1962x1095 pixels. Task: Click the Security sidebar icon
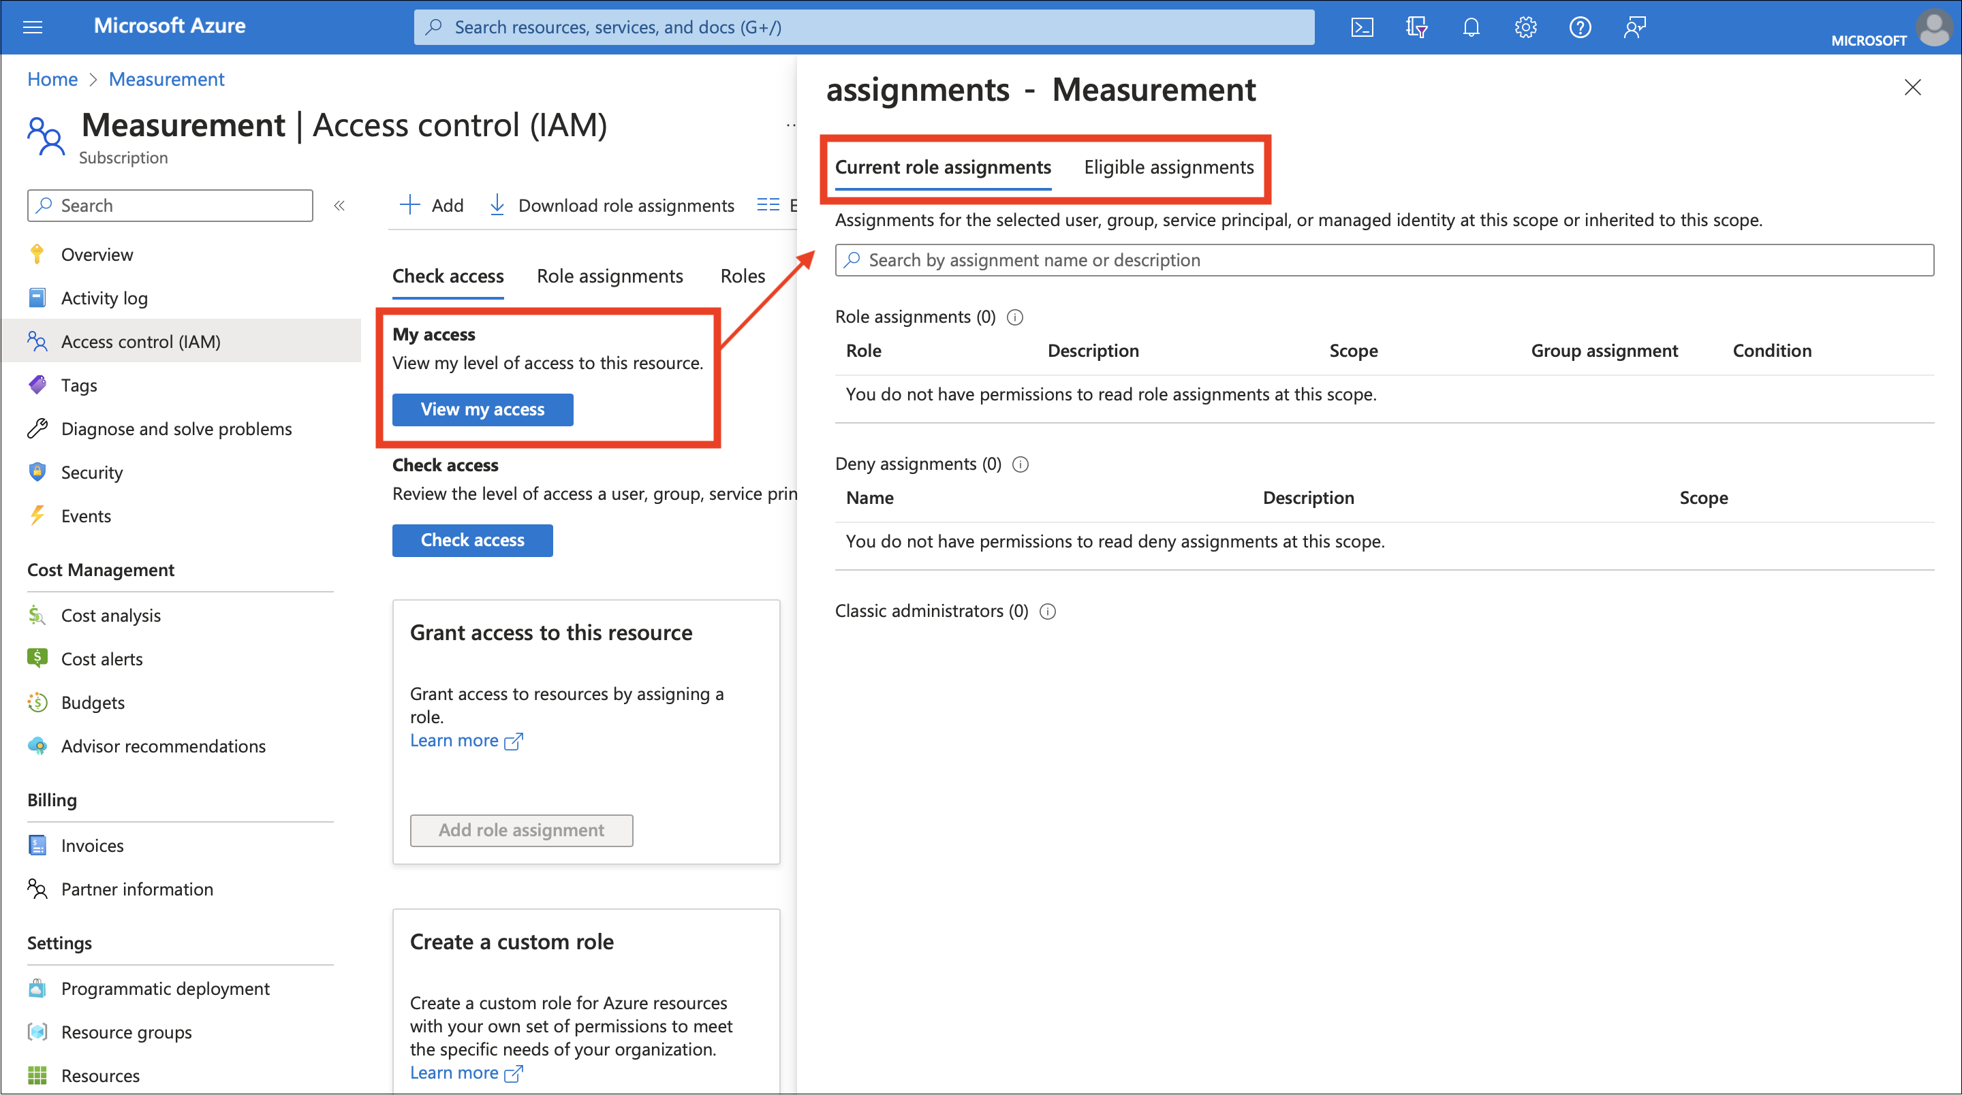pos(37,470)
